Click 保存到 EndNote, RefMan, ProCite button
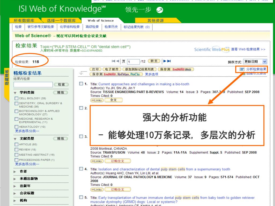This screenshot has height=206, width=275. tap(116, 74)
